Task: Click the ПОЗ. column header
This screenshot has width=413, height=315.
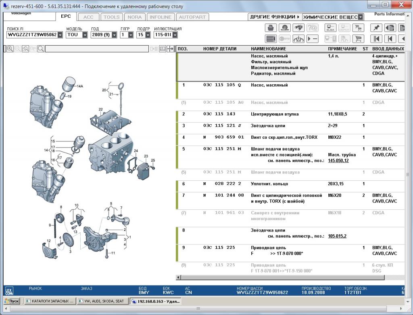Action: point(183,49)
